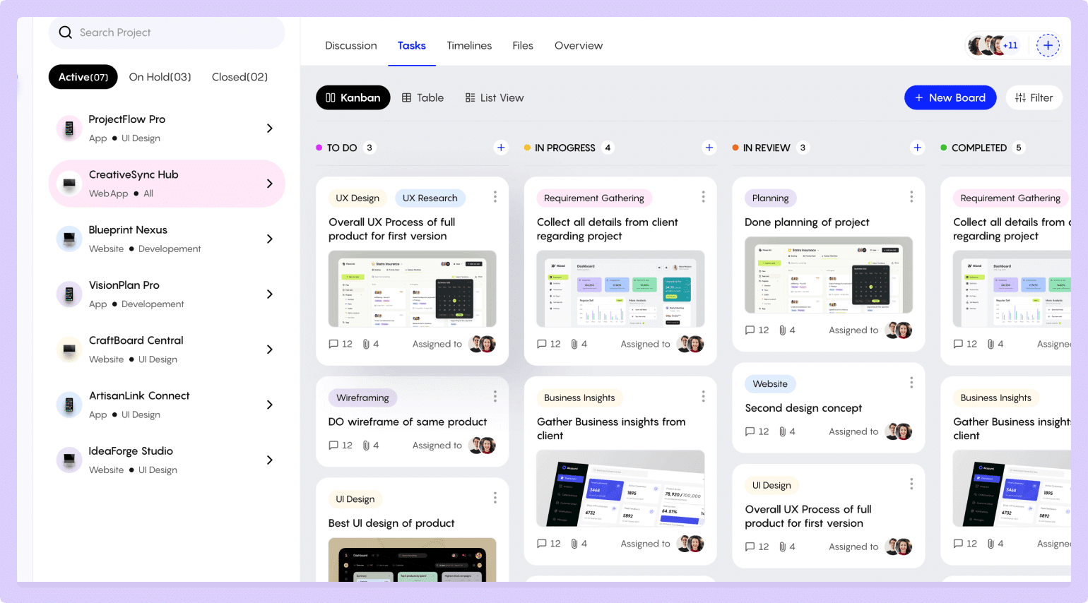Expand the ProjectFlow Pro project chevron

coord(269,129)
